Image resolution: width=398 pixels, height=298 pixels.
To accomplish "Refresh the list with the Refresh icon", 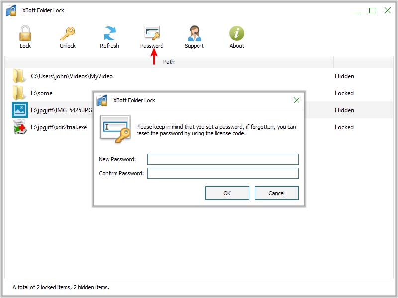I will pyautogui.click(x=109, y=33).
